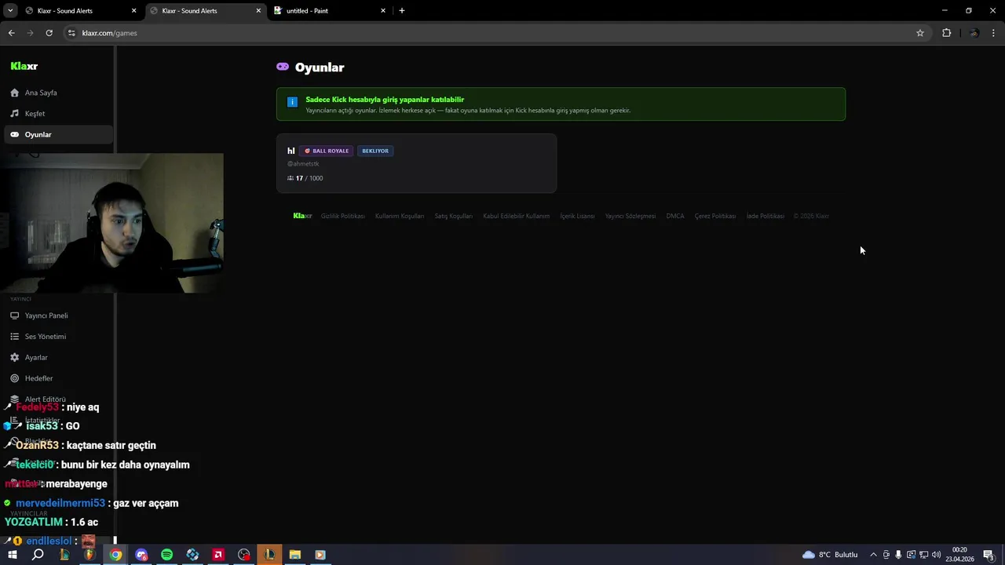
Task: Open browser extensions puzzle icon
Action: coord(946,33)
